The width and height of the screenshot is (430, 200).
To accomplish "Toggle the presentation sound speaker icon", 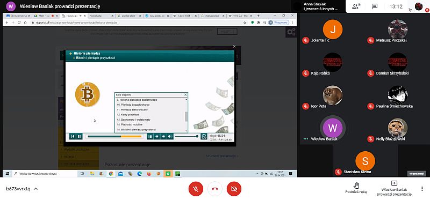I will [170, 136].
